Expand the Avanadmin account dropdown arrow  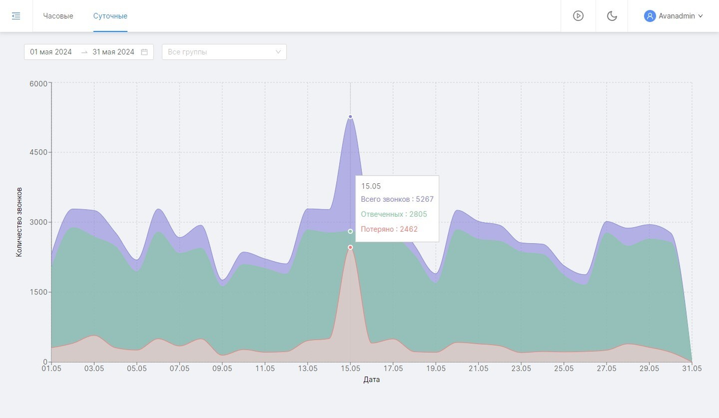point(700,16)
